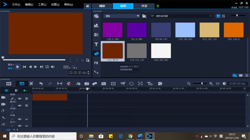The image size is (250, 140).
Task: Open the File menu (文件)
Action: 16,5
